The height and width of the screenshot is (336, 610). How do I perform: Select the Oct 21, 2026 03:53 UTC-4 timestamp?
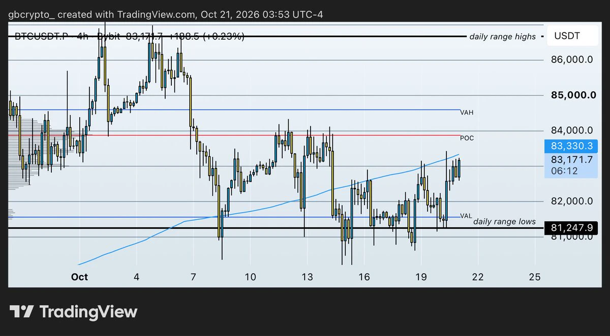(262, 14)
